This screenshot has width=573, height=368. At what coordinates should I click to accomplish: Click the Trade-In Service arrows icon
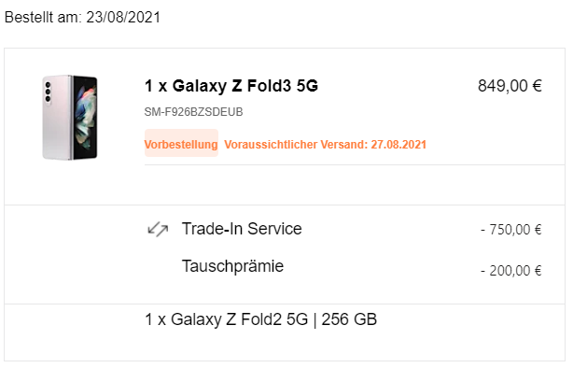coord(158,230)
